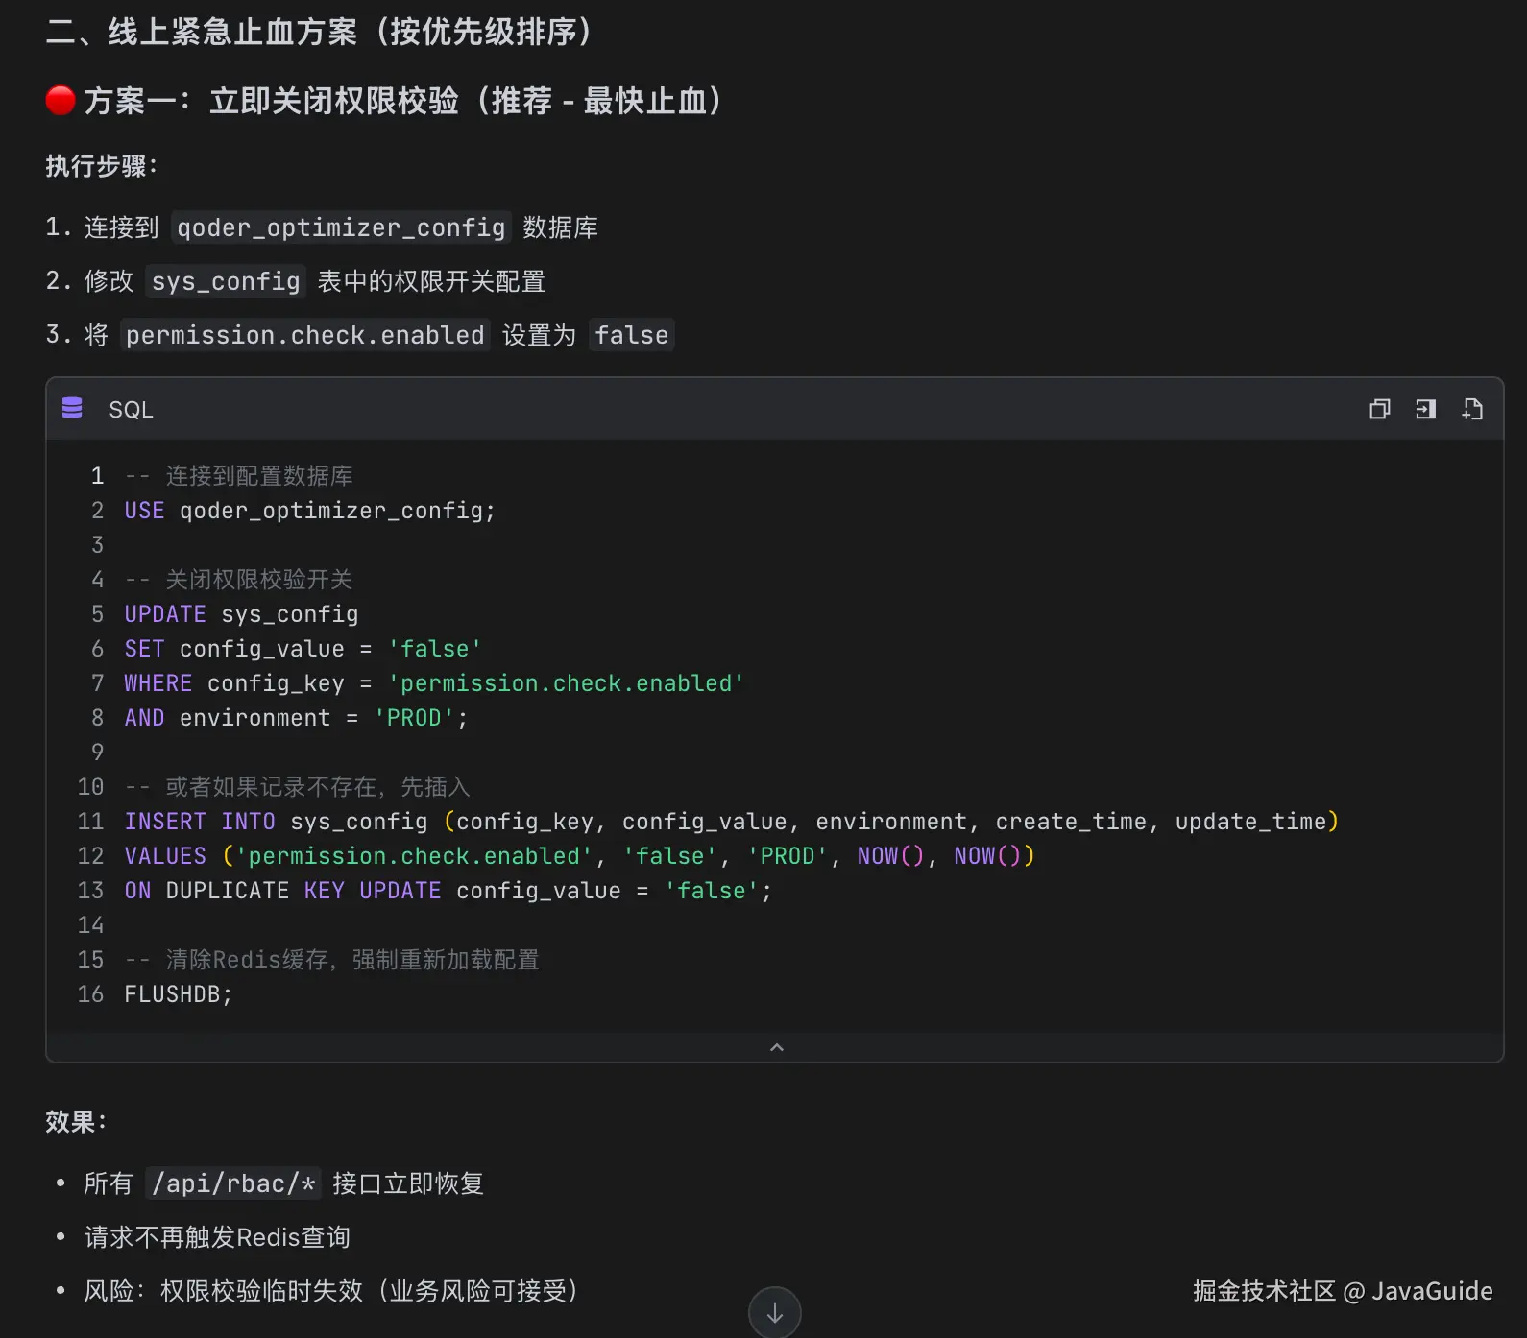Click line 7 WHERE config_key statement
The height and width of the screenshot is (1338, 1527).
(434, 683)
